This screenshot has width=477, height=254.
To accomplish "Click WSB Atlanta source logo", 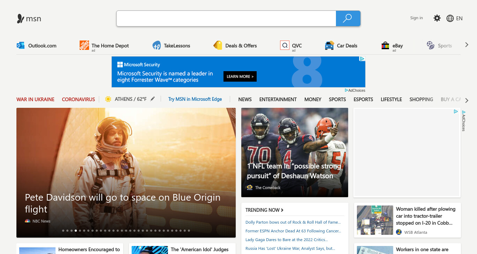I will pos(399,232).
